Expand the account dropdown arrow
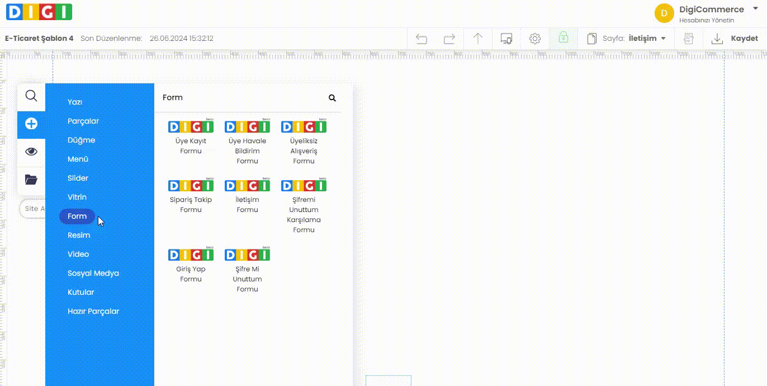 [x=755, y=8]
